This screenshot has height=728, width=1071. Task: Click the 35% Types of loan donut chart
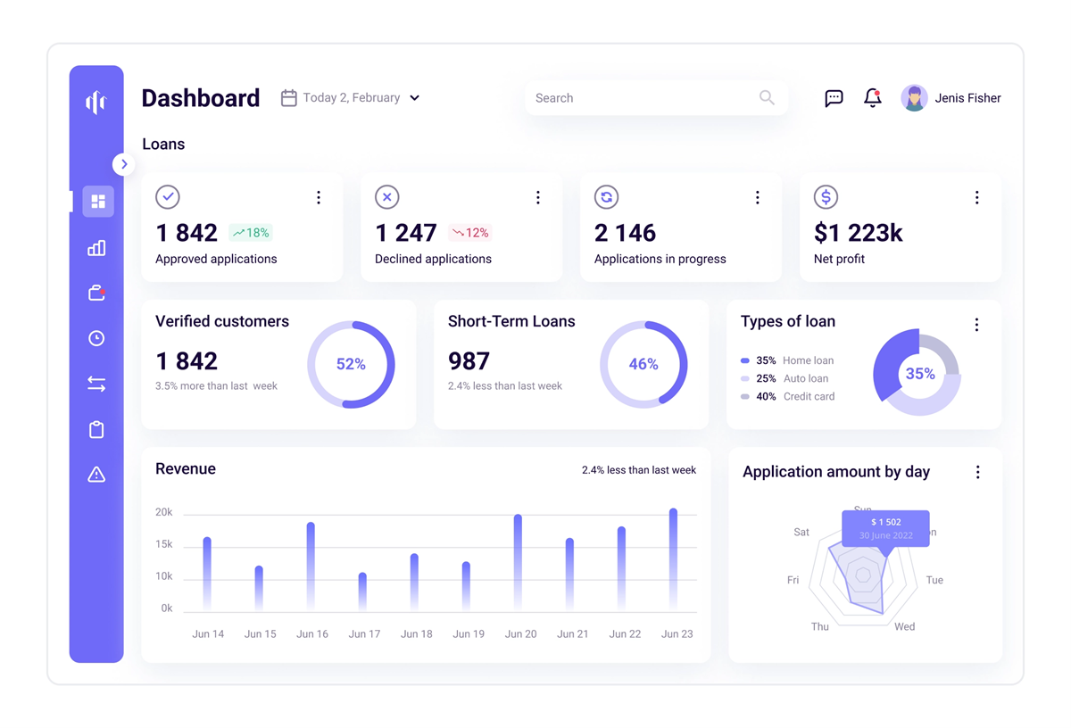(918, 373)
